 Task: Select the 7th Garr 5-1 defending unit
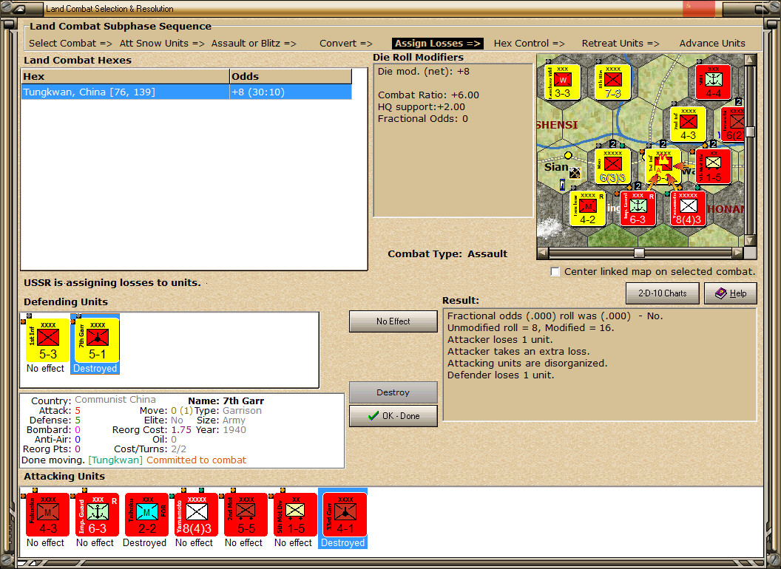[x=97, y=341]
